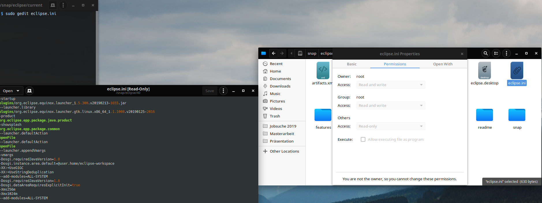This screenshot has width=542, height=203.
Task: Select the eclipse.desktop file
Action: [x=485, y=71]
